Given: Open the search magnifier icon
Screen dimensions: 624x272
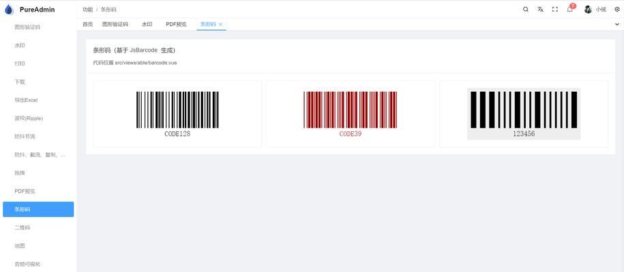Looking at the screenshot, I should [526, 10].
